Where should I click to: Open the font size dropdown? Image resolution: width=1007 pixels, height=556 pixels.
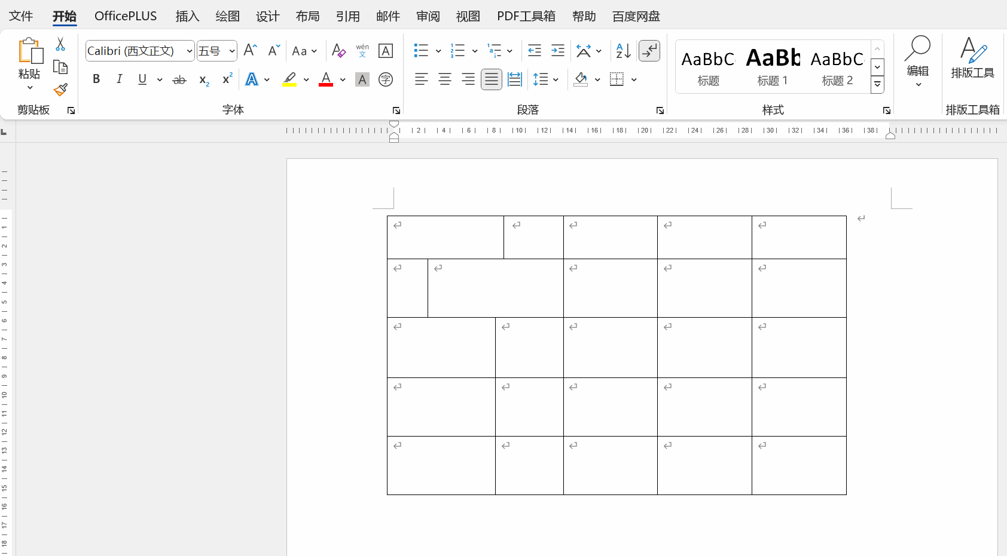point(231,51)
